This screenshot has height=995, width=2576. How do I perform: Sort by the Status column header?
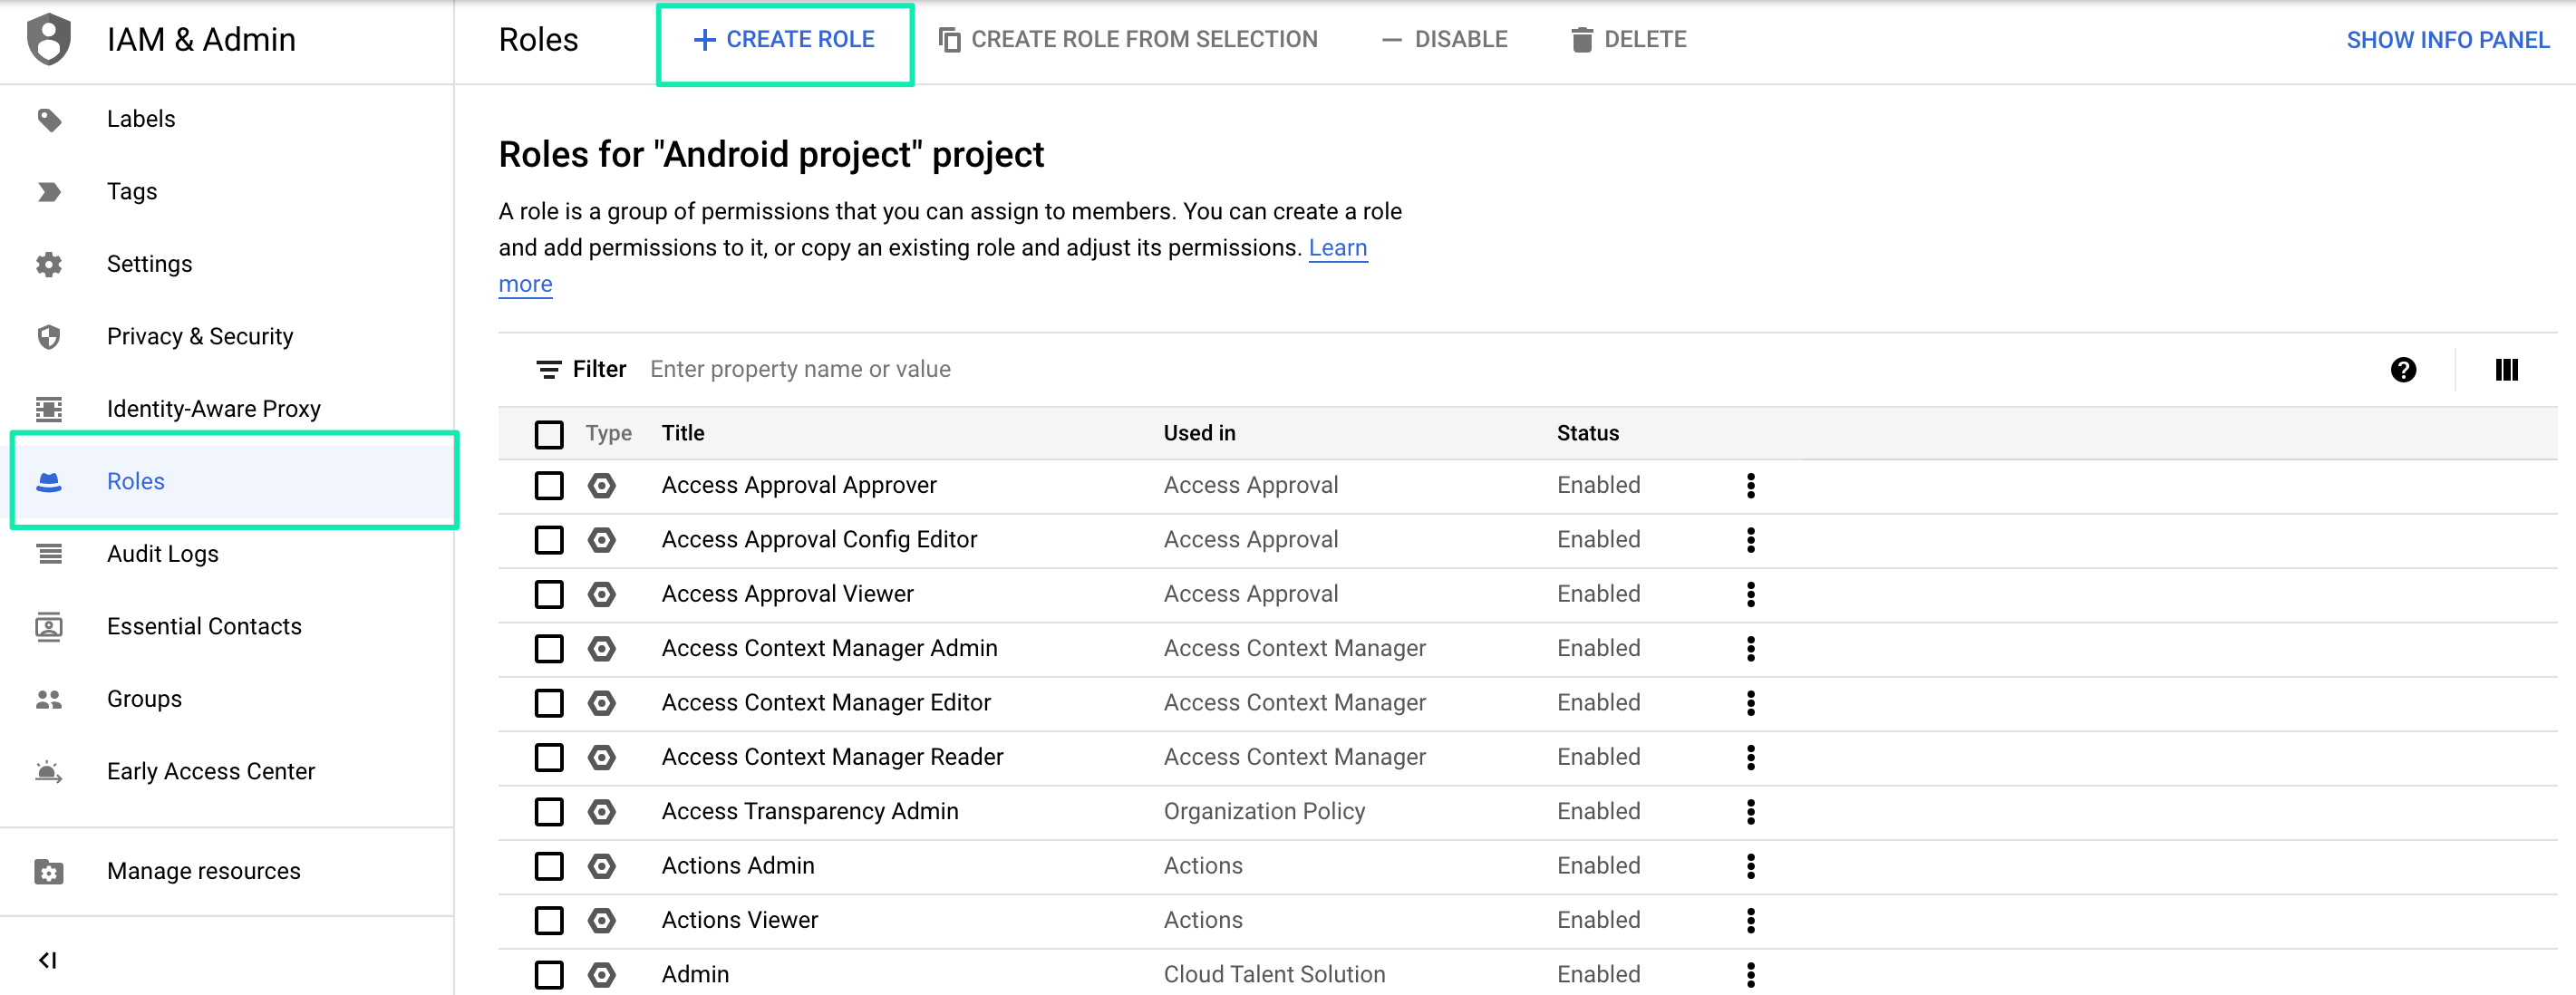point(1587,434)
